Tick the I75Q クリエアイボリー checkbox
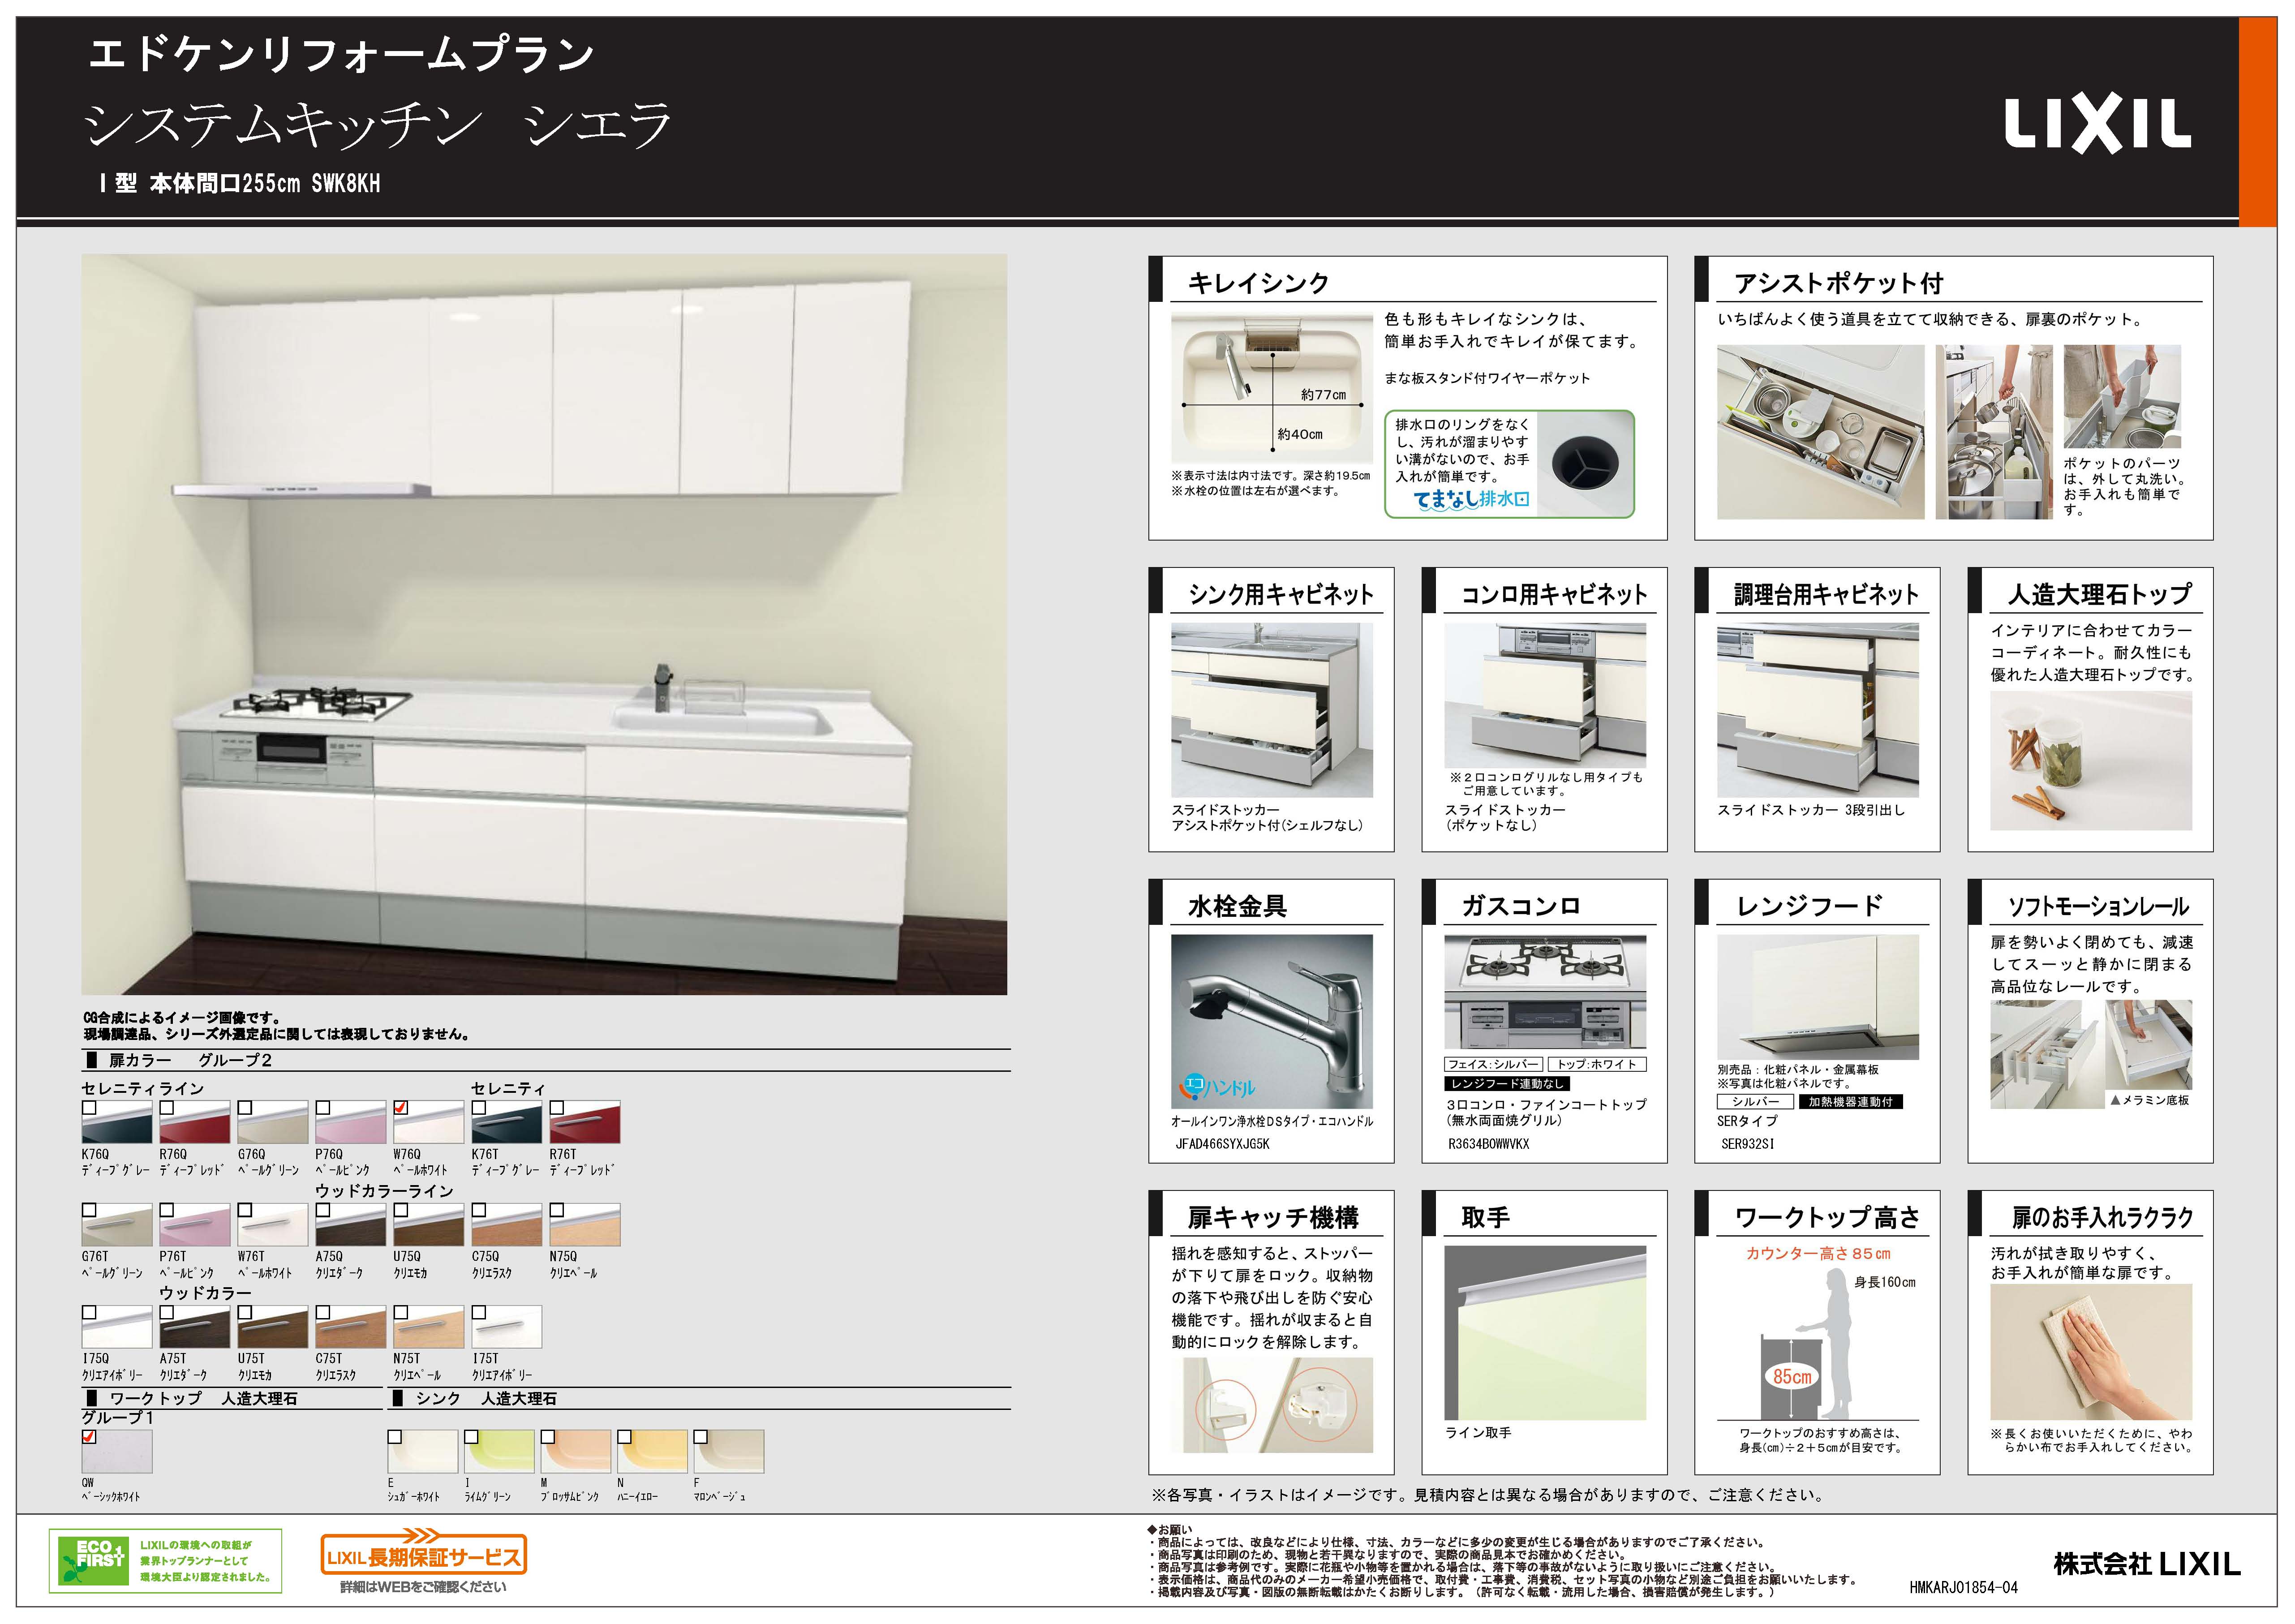The height and width of the screenshot is (1624, 2295). [89, 1312]
